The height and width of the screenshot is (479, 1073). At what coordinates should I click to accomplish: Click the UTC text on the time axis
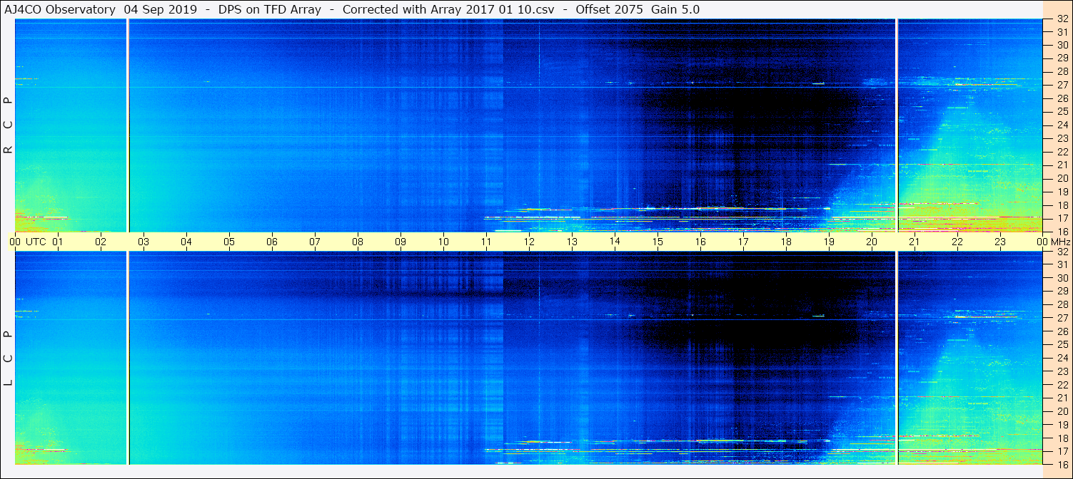tap(36, 242)
